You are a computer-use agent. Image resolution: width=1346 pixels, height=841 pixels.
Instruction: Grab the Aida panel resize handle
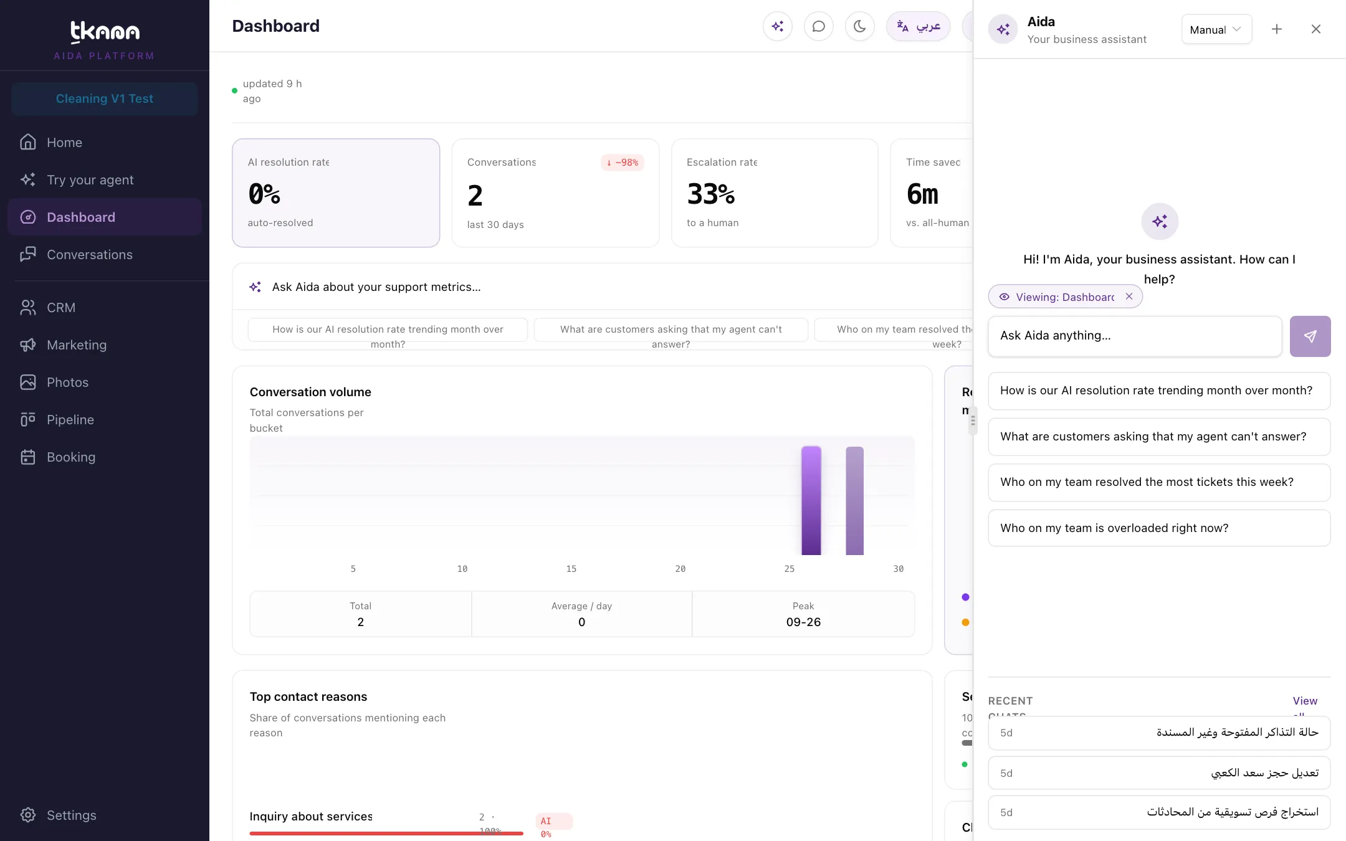pos(973,421)
